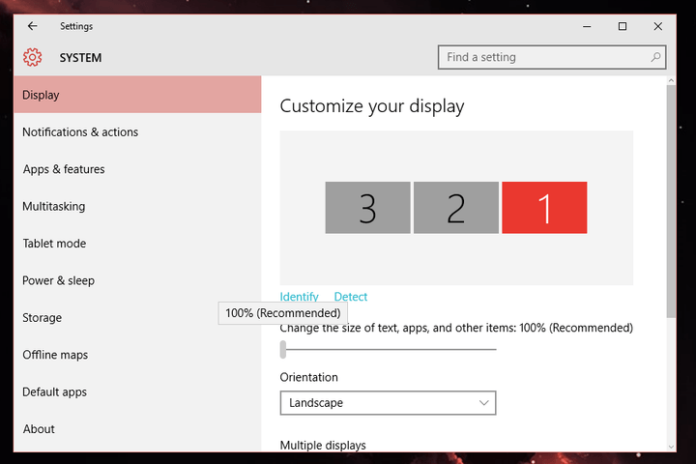Click 'Change the size of text' label

click(x=456, y=328)
